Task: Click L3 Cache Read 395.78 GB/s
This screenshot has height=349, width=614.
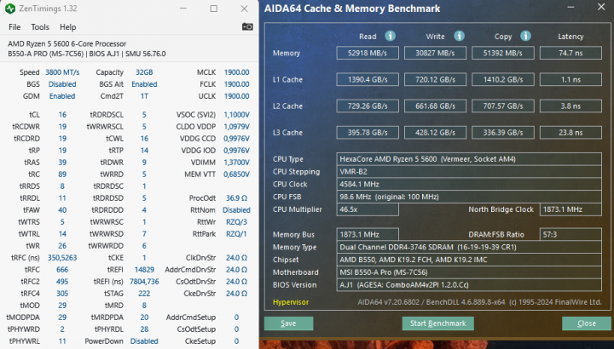Action: coord(368,133)
